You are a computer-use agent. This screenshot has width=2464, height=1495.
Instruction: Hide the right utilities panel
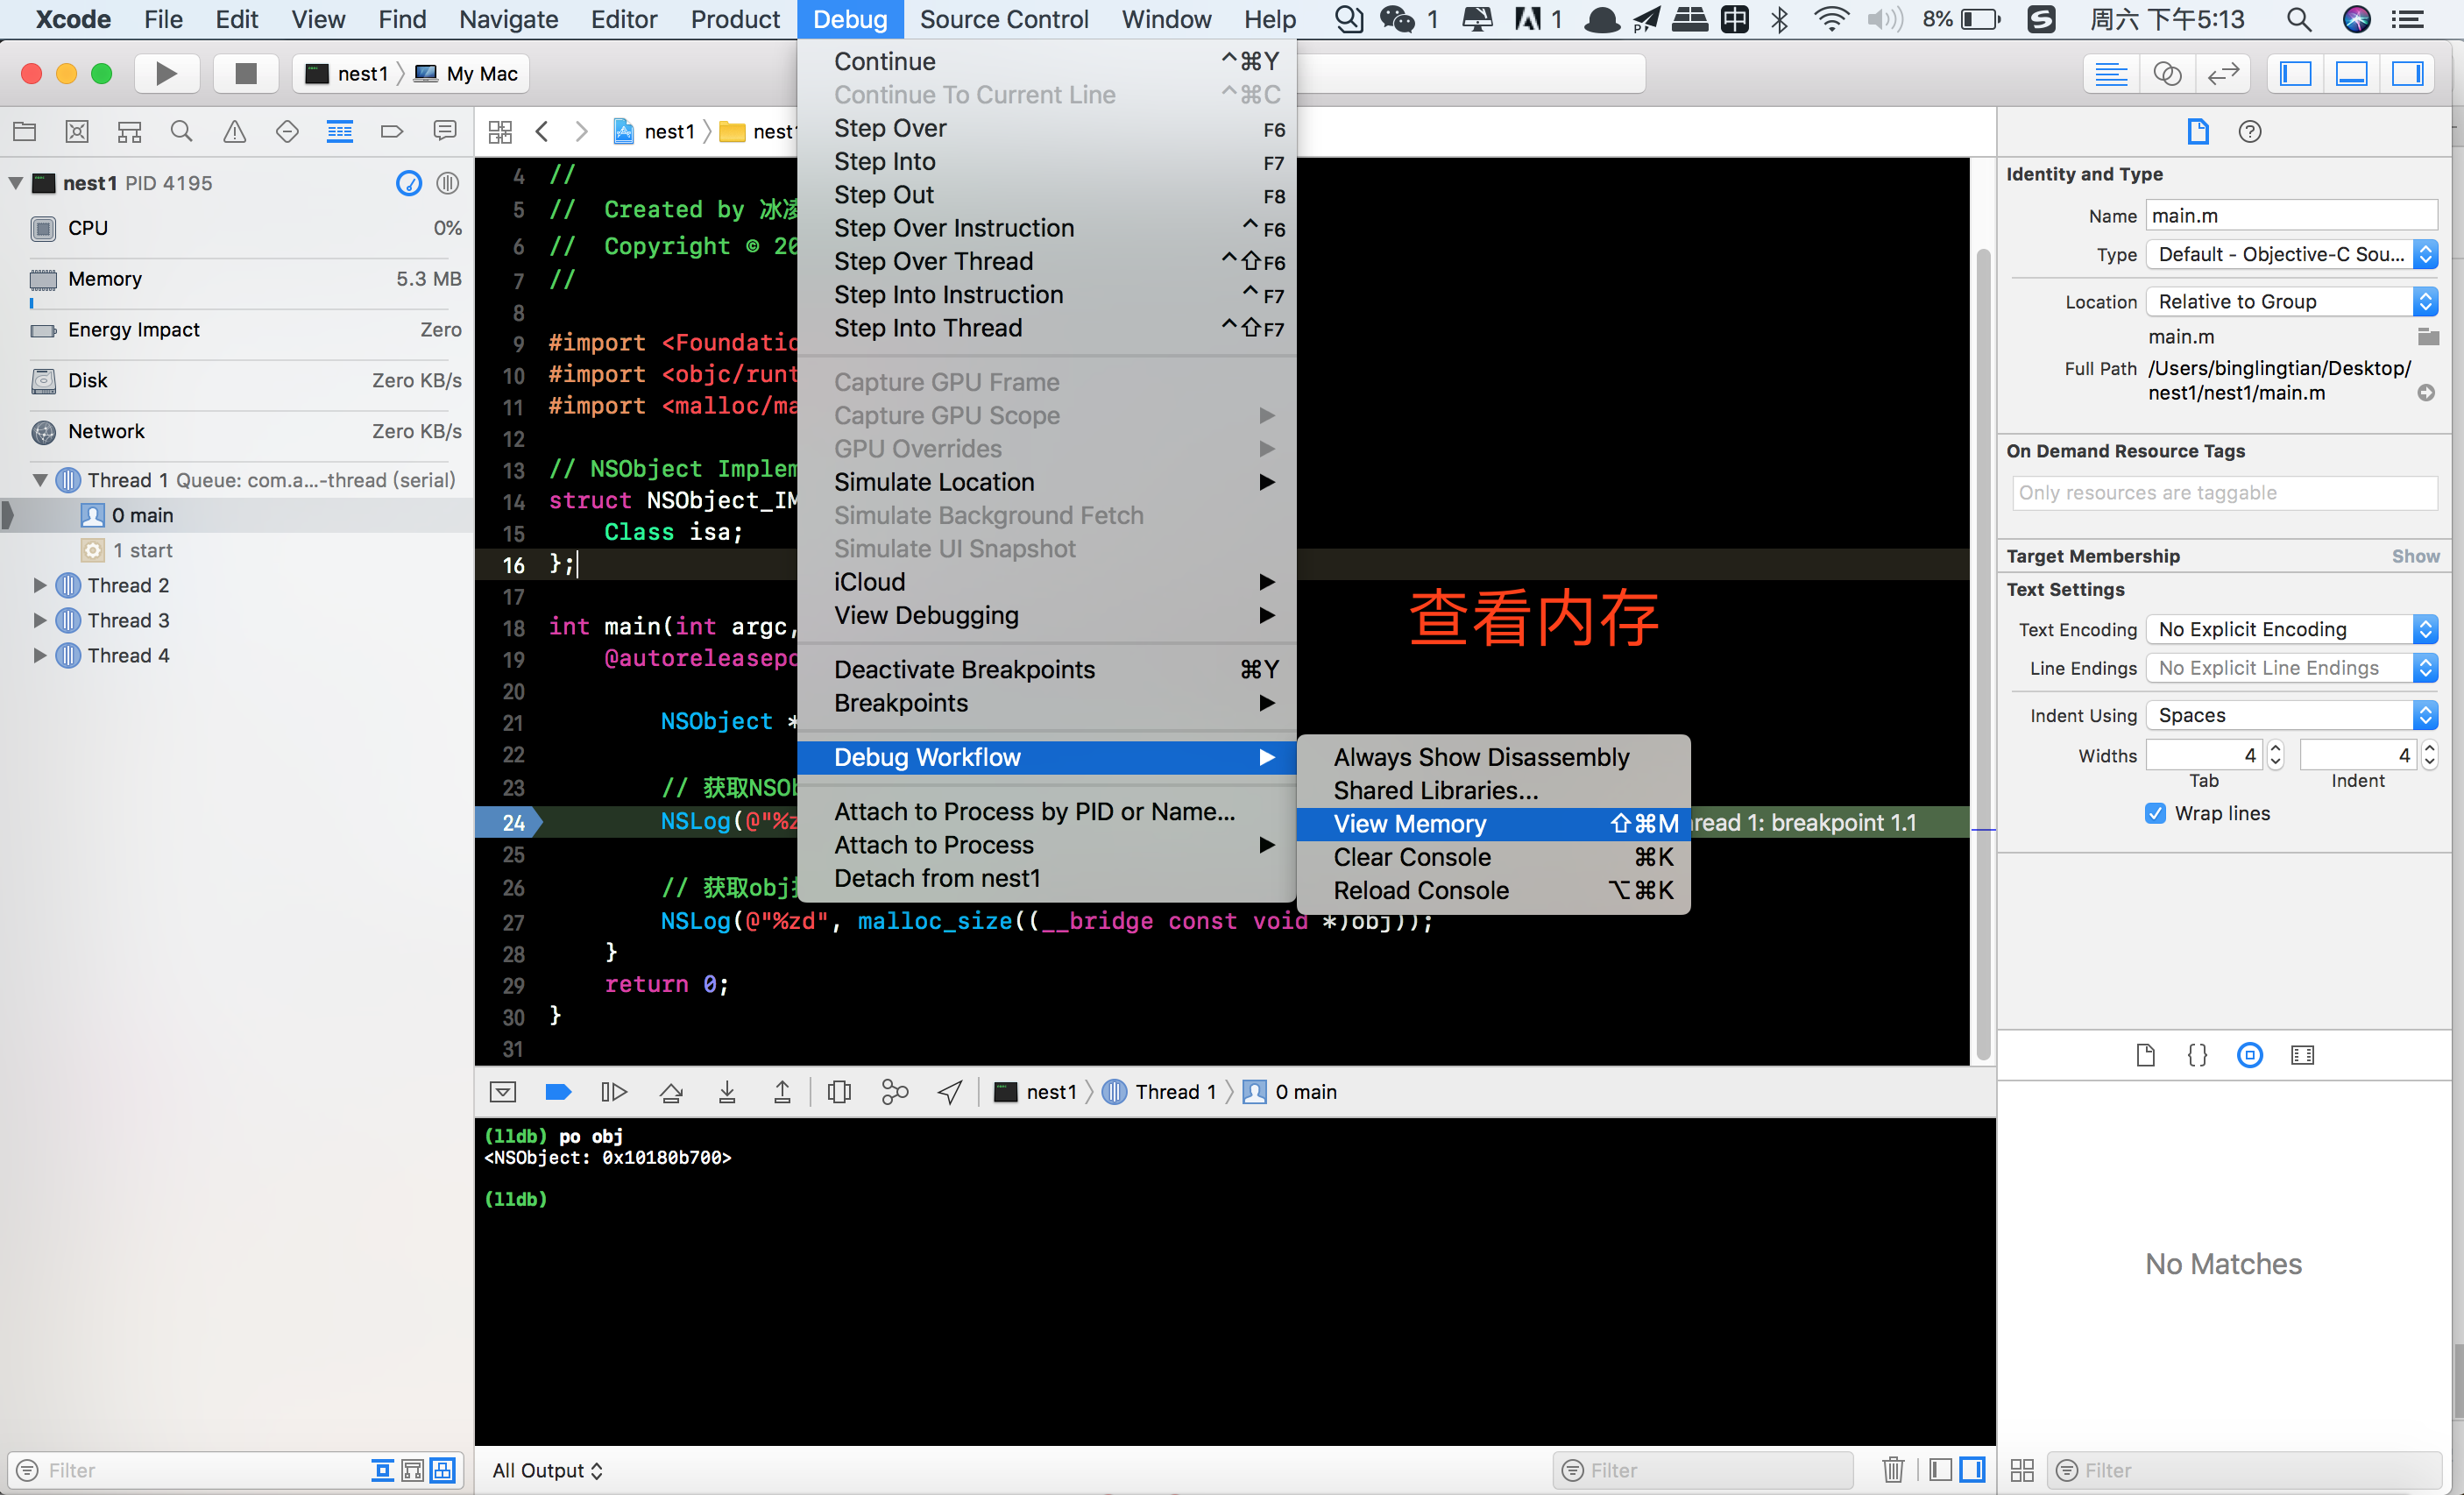[2407, 73]
